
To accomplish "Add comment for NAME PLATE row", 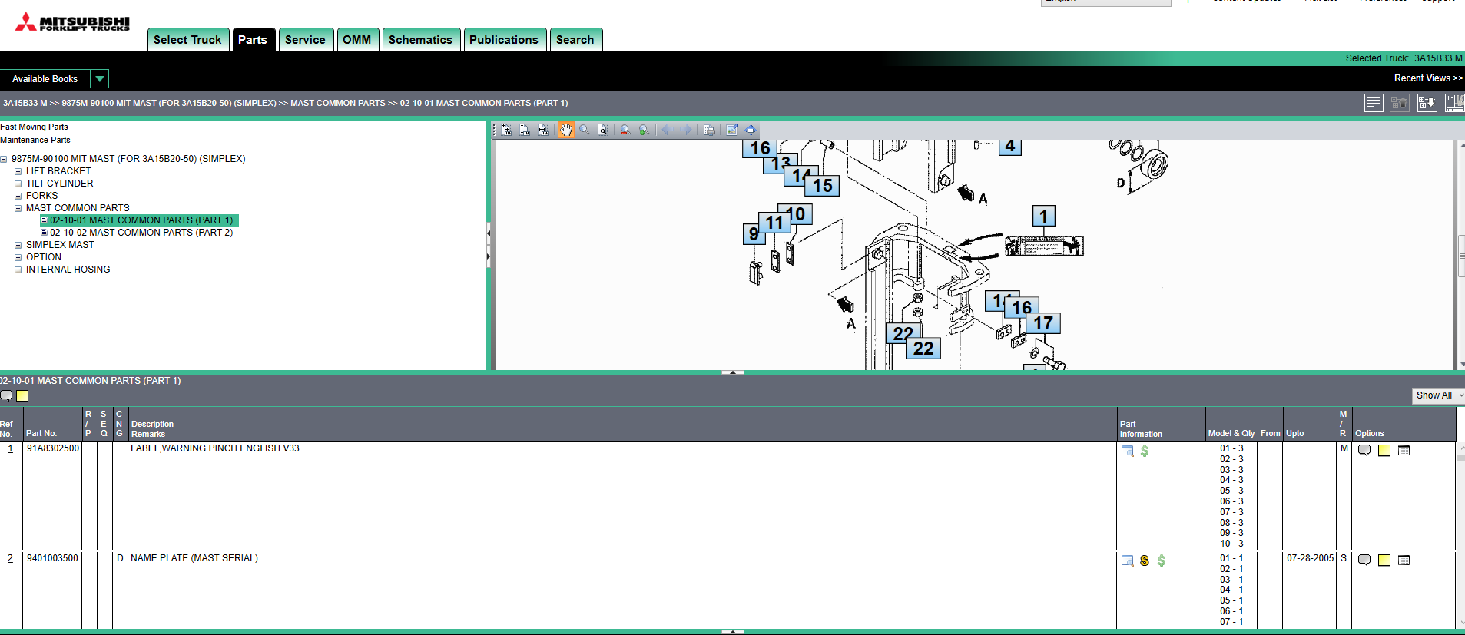I will (1364, 561).
